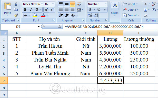
Task: Center text horizontally
Action: (67, 10)
